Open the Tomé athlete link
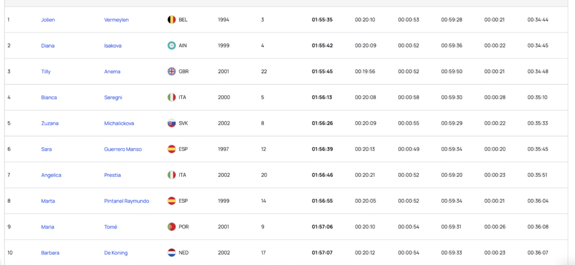This screenshot has width=575, height=265. 111,226
